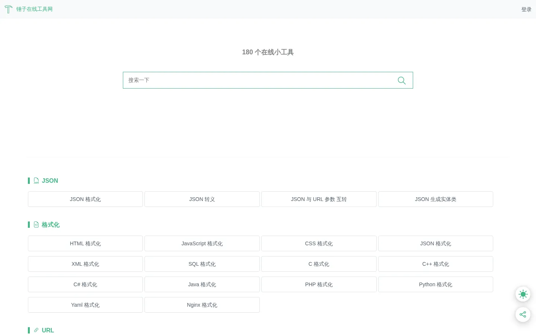Image resolution: width=536 pixels, height=335 pixels.
Task: Open JSON 格式化 tool in JSON section
Action: point(85,199)
